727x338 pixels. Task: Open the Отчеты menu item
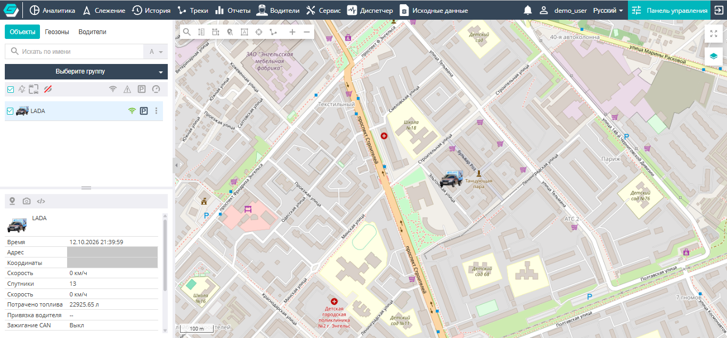tap(233, 10)
